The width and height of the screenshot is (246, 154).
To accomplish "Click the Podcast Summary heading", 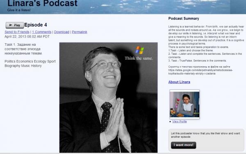I will [184, 18].
